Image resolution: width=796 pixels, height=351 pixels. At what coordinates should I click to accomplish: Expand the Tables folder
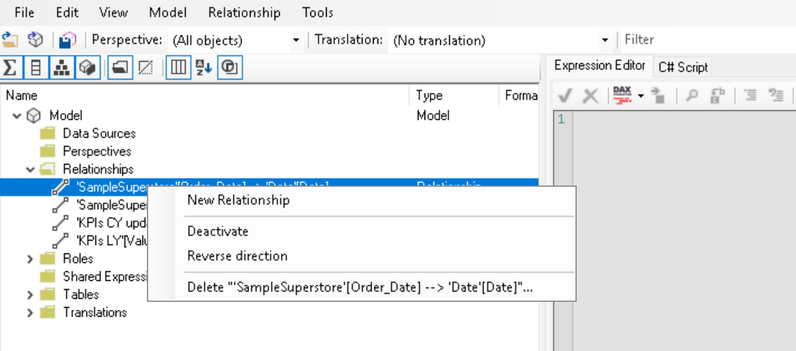30,294
